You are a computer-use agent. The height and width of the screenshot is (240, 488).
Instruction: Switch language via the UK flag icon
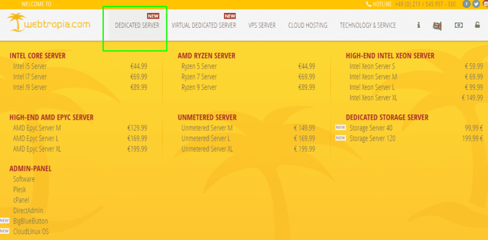(437, 25)
